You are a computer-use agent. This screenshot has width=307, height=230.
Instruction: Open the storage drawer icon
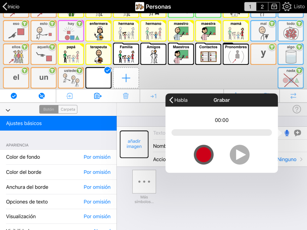point(274,6)
